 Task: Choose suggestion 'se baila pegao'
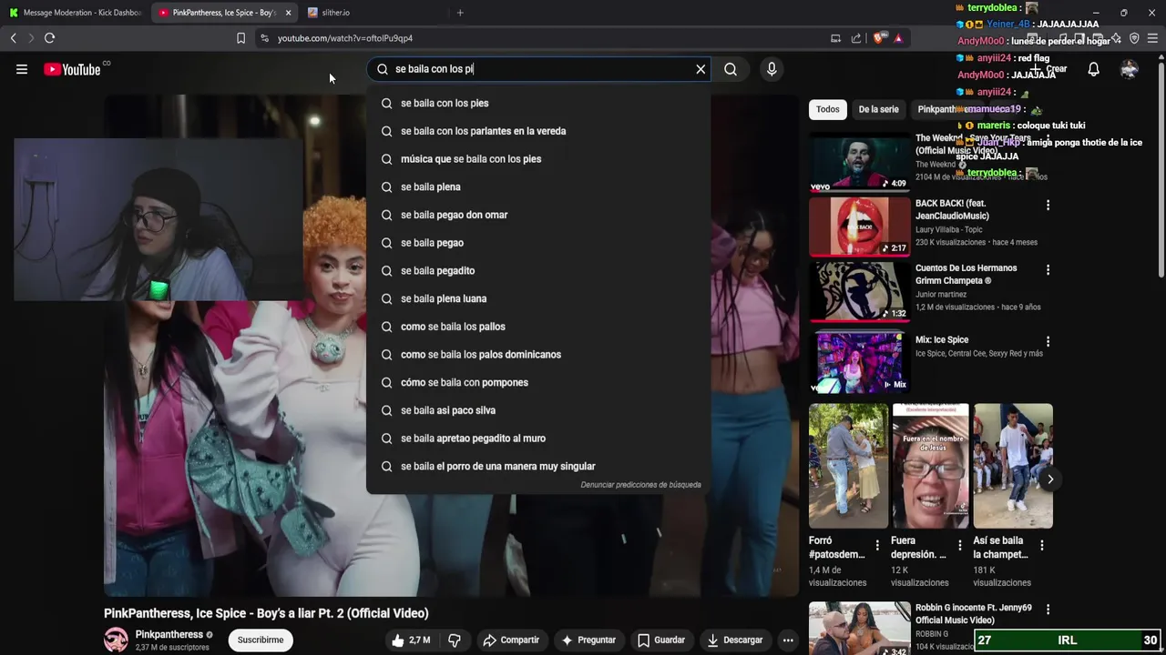pos(537,243)
